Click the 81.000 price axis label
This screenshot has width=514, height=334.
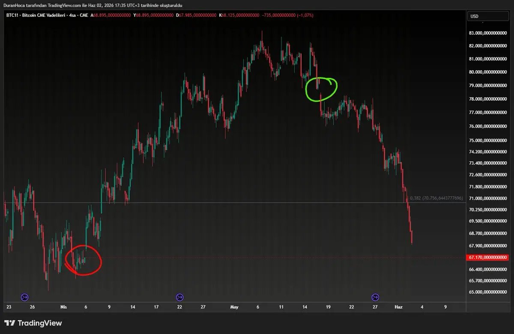pyautogui.click(x=488, y=59)
